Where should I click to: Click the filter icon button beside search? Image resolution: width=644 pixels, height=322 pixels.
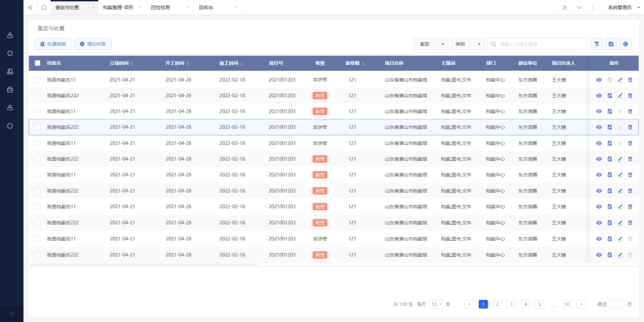pos(597,44)
